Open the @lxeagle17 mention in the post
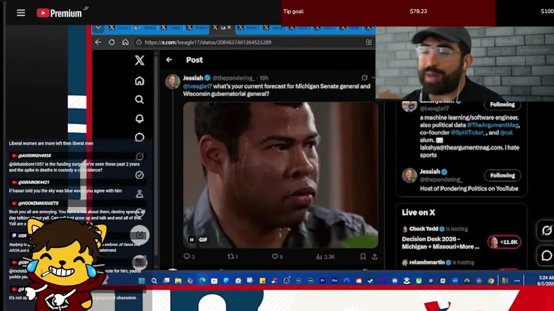The height and width of the screenshot is (311, 554). [x=197, y=86]
